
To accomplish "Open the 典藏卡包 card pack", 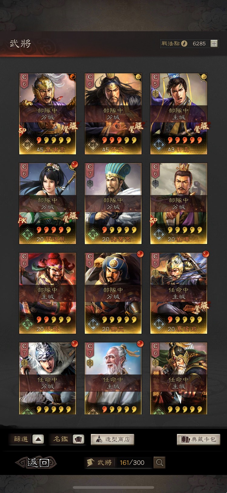I will (199, 439).
